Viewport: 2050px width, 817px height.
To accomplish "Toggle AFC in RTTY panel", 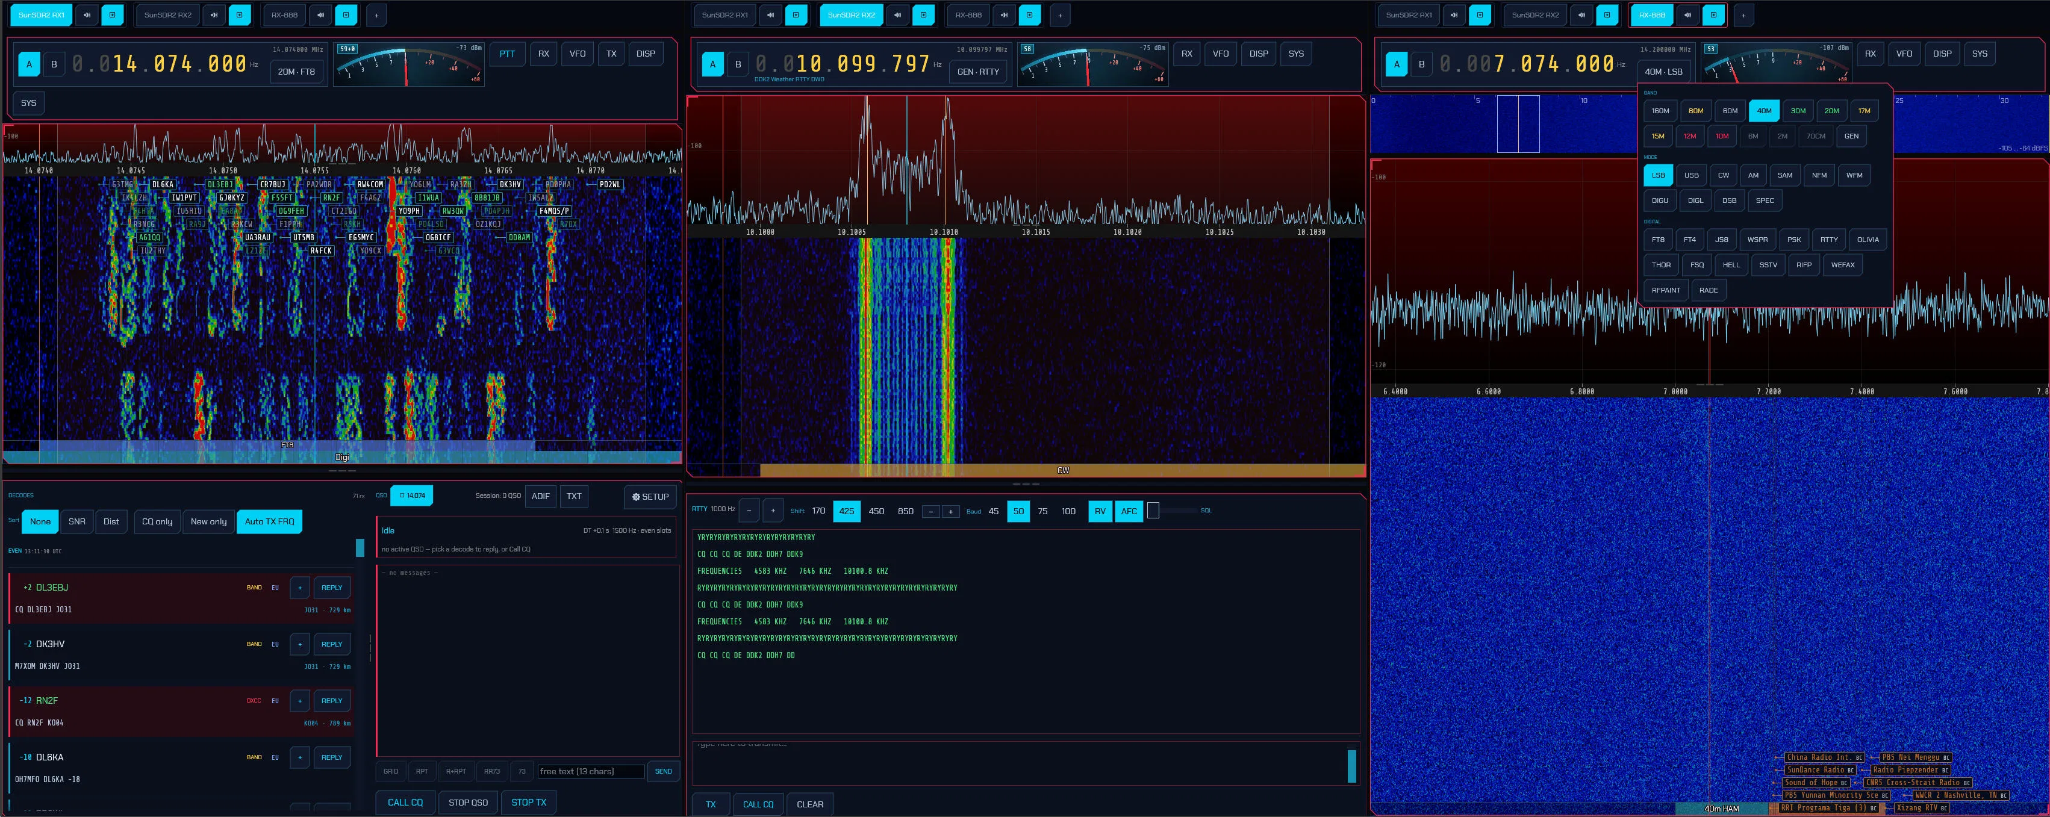I will (1129, 512).
